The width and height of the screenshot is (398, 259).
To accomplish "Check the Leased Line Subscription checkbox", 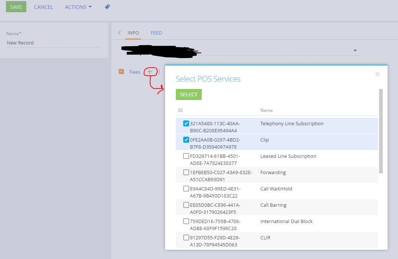I will coord(186,156).
